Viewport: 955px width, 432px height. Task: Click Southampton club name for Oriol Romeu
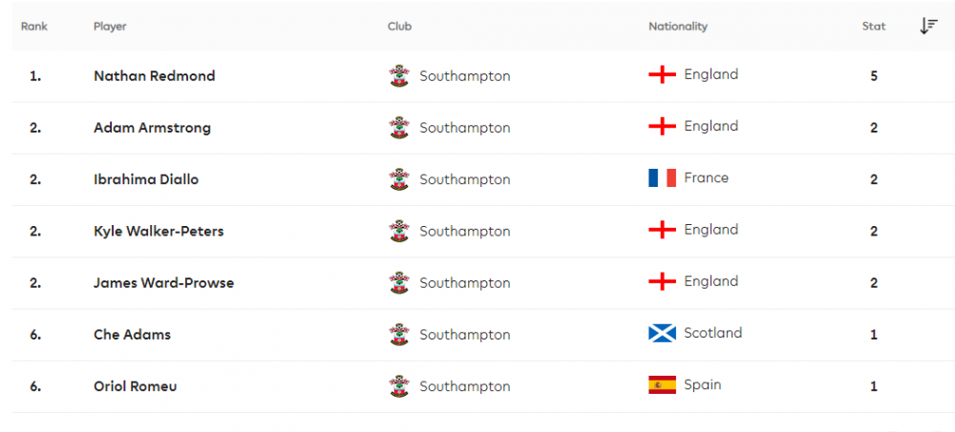(x=464, y=386)
